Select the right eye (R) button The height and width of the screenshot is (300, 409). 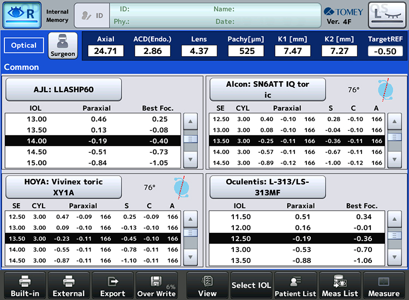click(x=22, y=15)
